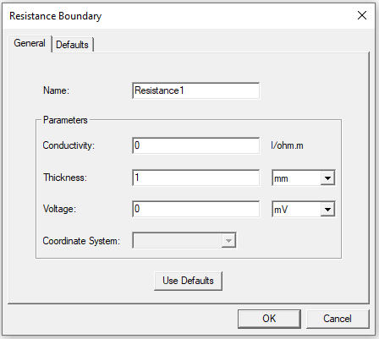The width and height of the screenshot is (379, 339).
Task: Click the l/ohm.m unit label
Action: click(x=287, y=145)
